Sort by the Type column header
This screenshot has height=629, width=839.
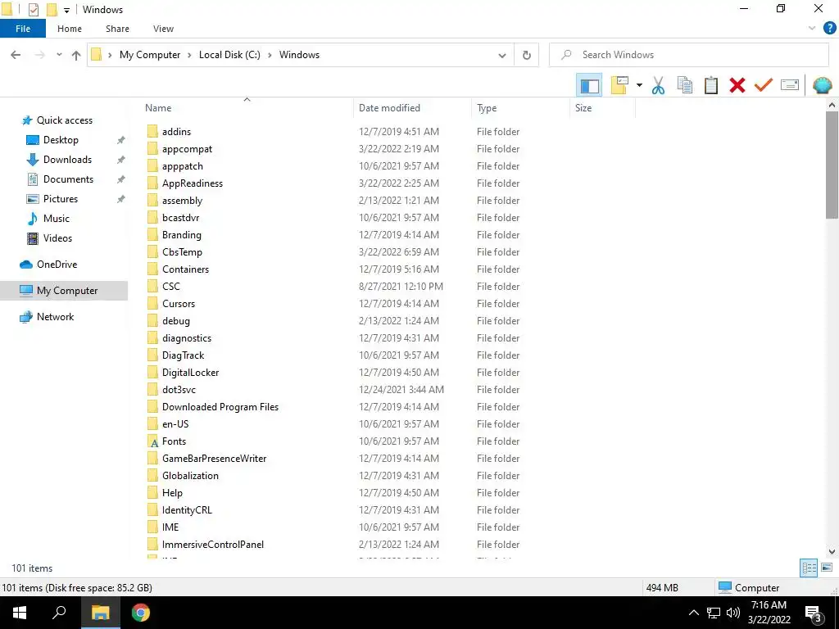(x=487, y=108)
